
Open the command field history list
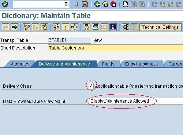tap(67, 4)
